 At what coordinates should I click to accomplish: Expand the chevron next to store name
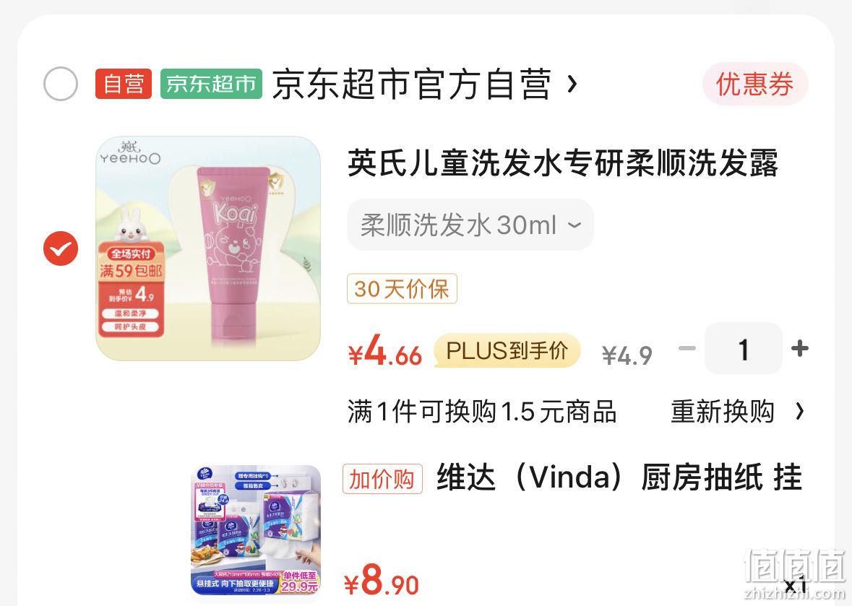pos(572,85)
